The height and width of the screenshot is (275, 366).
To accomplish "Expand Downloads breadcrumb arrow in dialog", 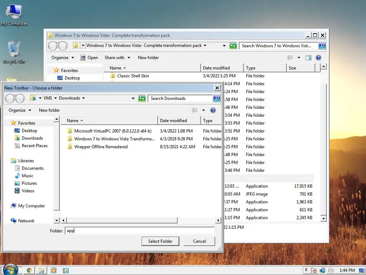I will (x=84, y=98).
